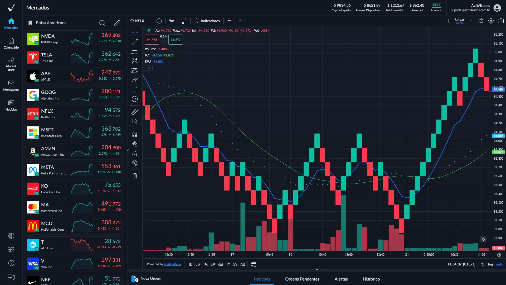Select the Fibonacci retracement lines tool

[135, 51]
